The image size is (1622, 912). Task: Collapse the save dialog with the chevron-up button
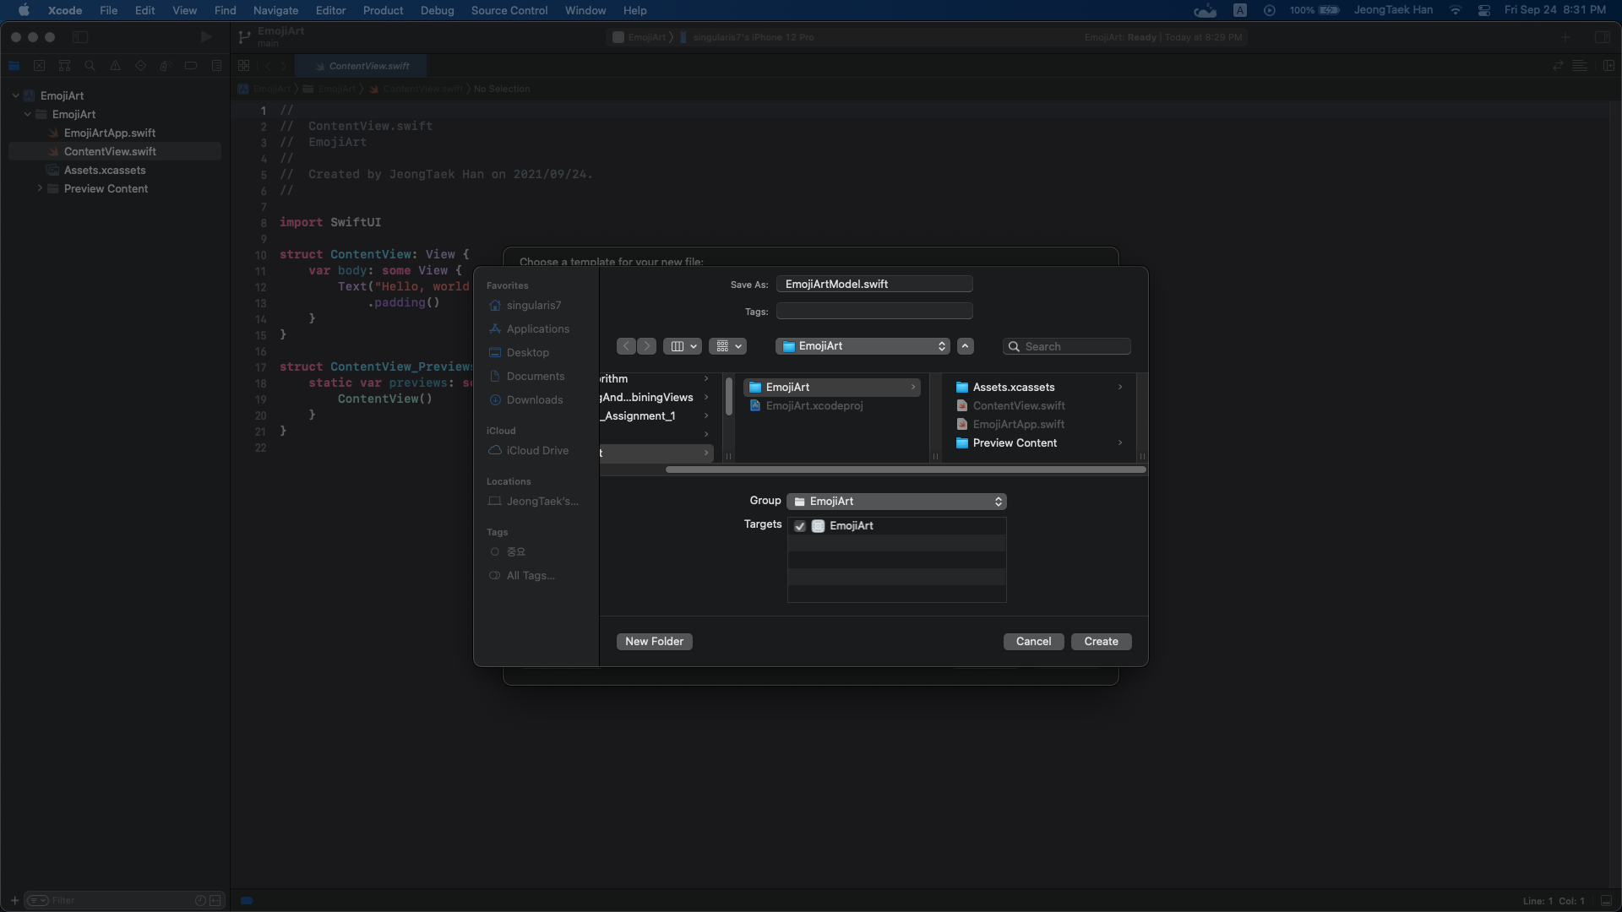pos(966,346)
